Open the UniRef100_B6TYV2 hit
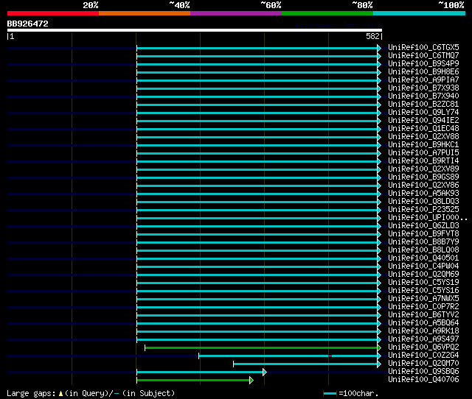Viewport: 472px width, 399px height. (x=423, y=315)
